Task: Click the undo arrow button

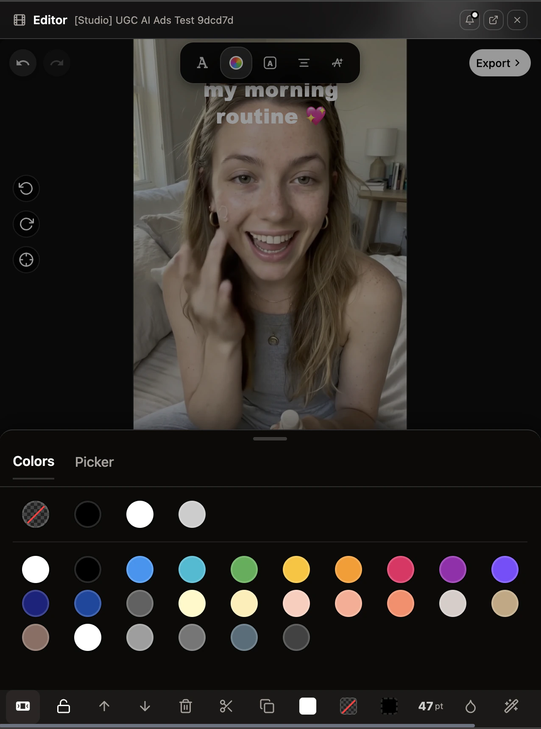Action: point(23,63)
